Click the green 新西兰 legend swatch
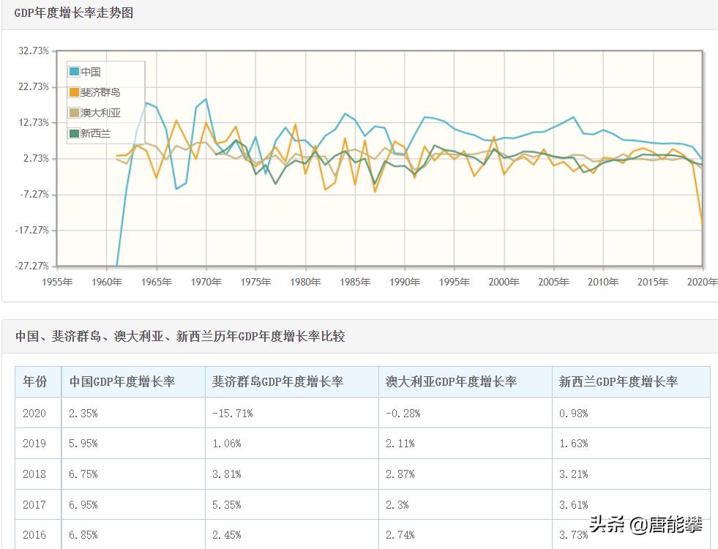 coord(75,133)
